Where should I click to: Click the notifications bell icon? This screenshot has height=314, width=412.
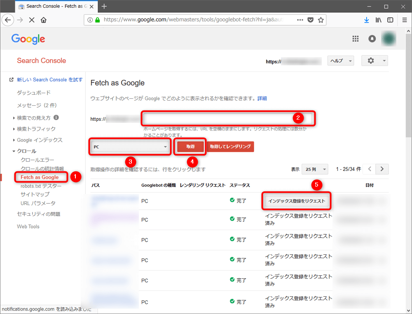click(372, 39)
